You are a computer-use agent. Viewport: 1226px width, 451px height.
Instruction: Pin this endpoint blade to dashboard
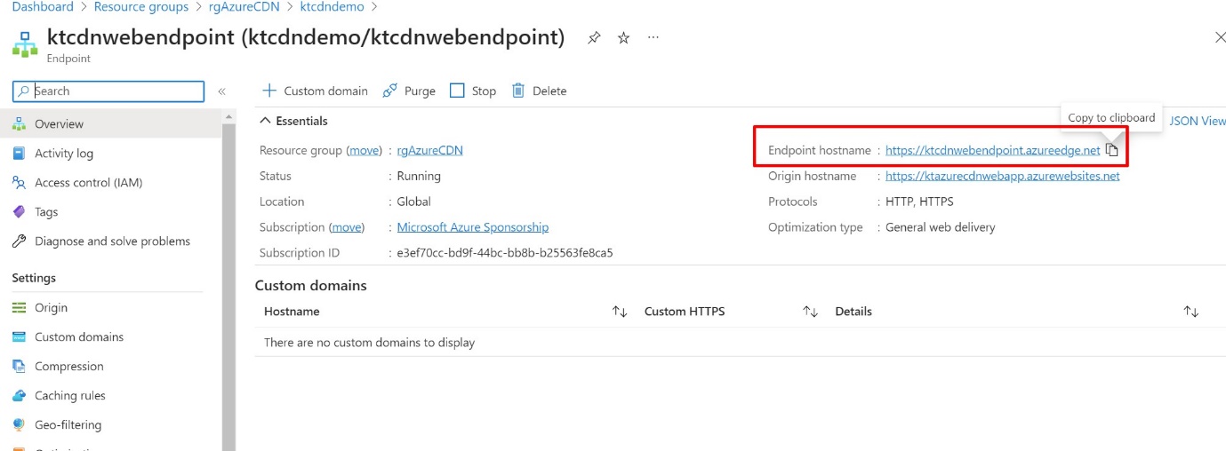pos(594,37)
